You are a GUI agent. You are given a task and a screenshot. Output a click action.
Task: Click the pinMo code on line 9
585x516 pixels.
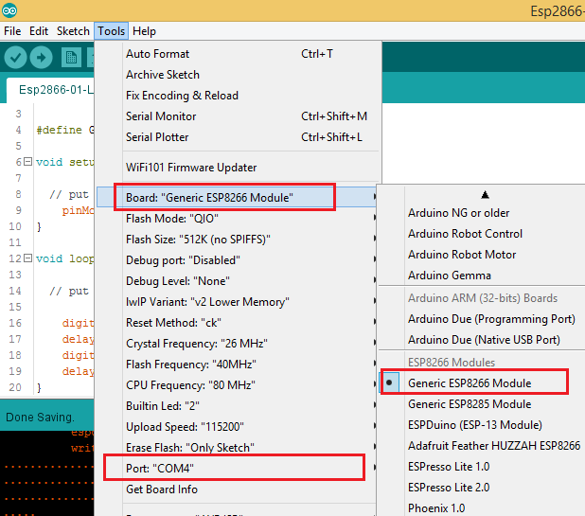[78, 210]
